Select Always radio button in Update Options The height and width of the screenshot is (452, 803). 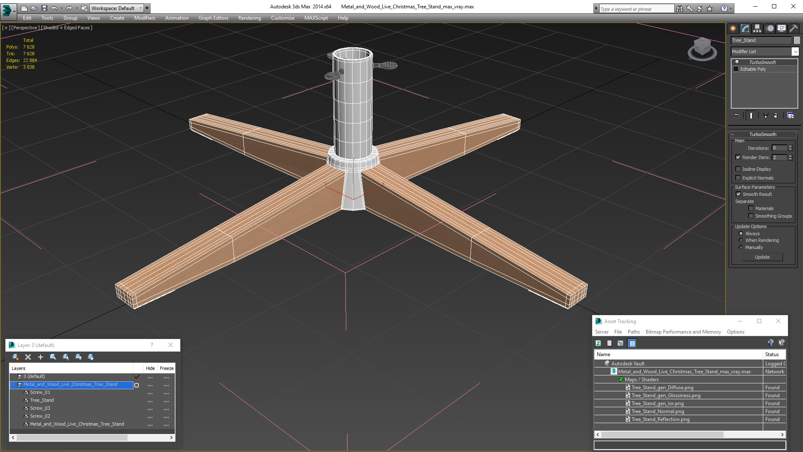[741, 233]
